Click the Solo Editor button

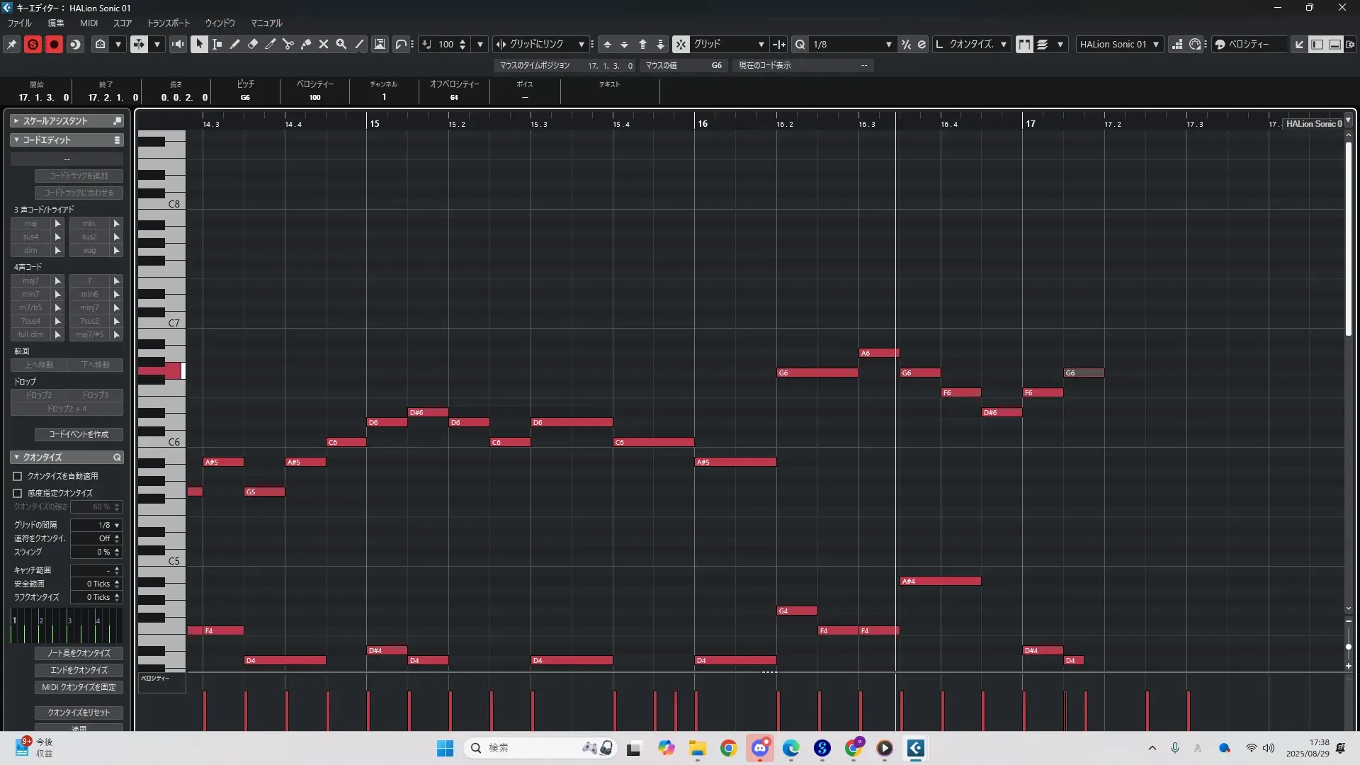pyautogui.click(x=33, y=44)
